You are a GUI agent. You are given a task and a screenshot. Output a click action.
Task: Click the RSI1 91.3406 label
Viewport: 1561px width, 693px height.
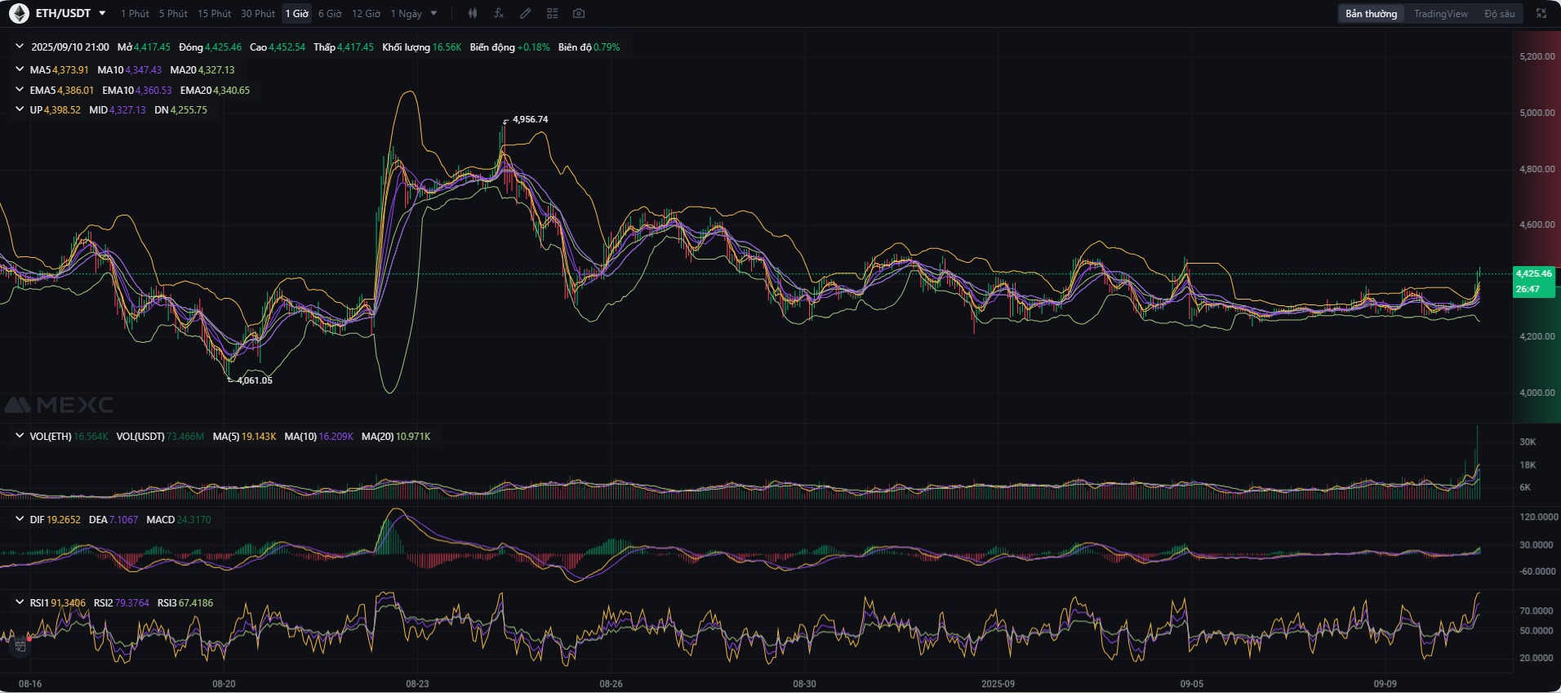(57, 603)
